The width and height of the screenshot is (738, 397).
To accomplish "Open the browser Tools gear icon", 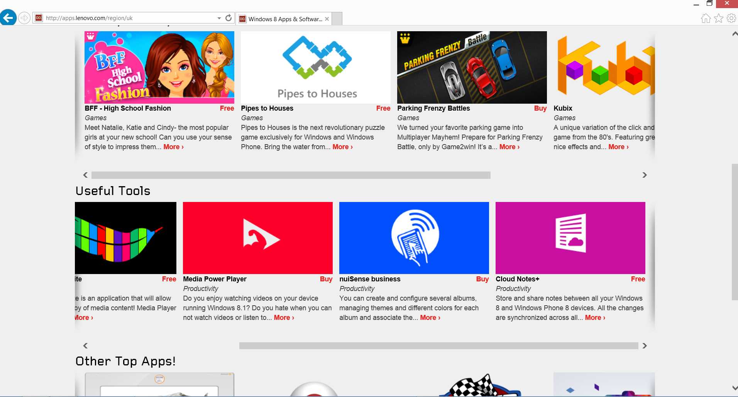I will tap(731, 18).
